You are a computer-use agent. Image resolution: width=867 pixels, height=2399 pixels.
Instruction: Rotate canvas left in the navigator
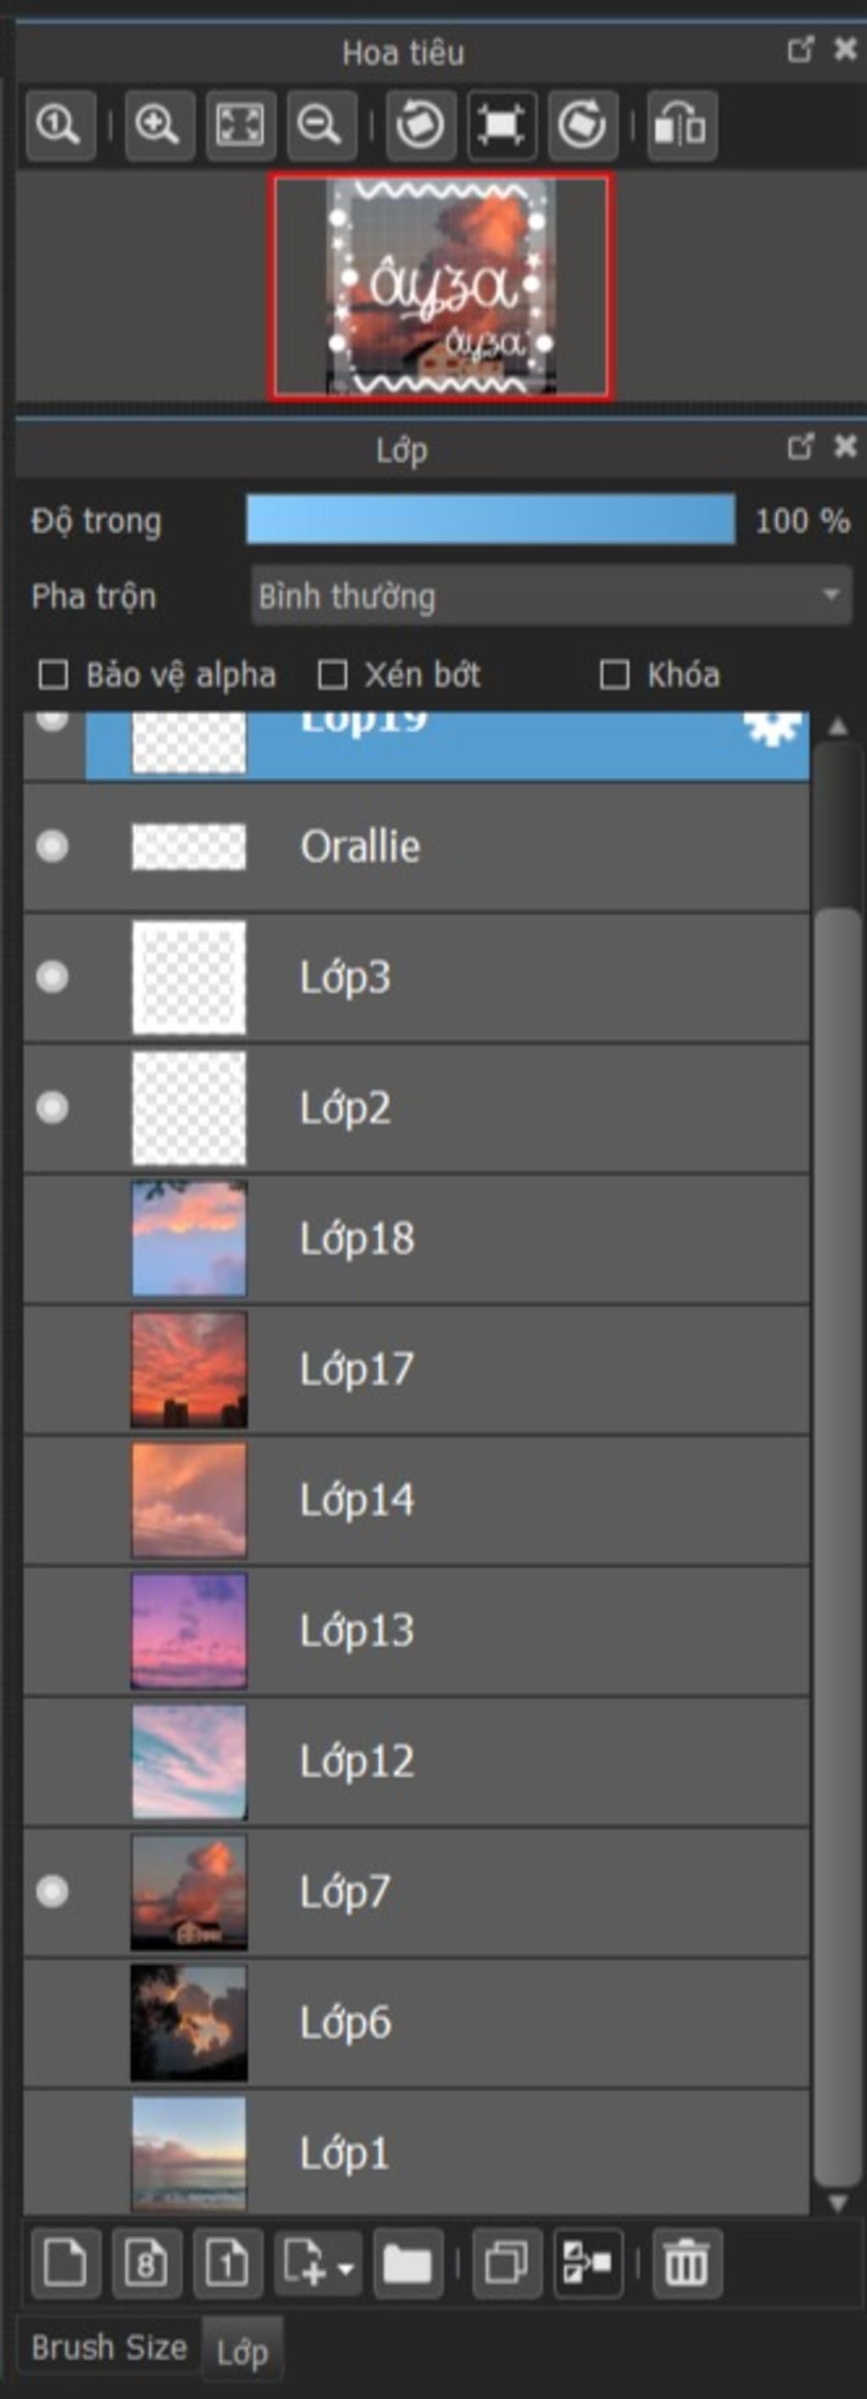(x=421, y=125)
